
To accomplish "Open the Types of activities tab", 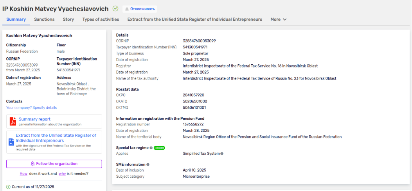I will [x=101, y=19].
